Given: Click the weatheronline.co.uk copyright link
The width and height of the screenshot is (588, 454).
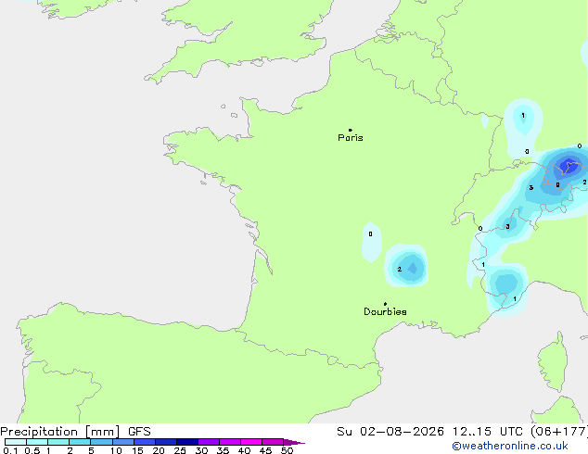Looking at the screenshot, I should 510,446.
